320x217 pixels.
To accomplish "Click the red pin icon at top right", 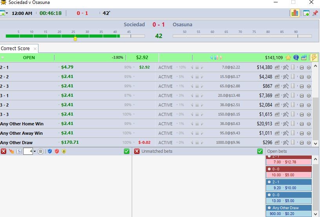I will tap(315, 13).
